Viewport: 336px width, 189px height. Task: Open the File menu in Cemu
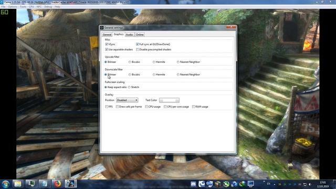pyautogui.click(x=3, y=7)
